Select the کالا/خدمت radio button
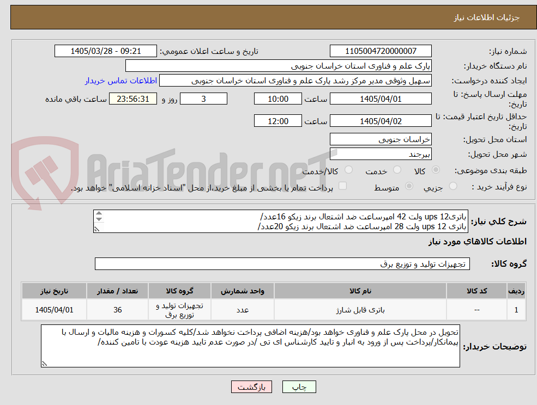The image size is (537, 405). (348, 170)
